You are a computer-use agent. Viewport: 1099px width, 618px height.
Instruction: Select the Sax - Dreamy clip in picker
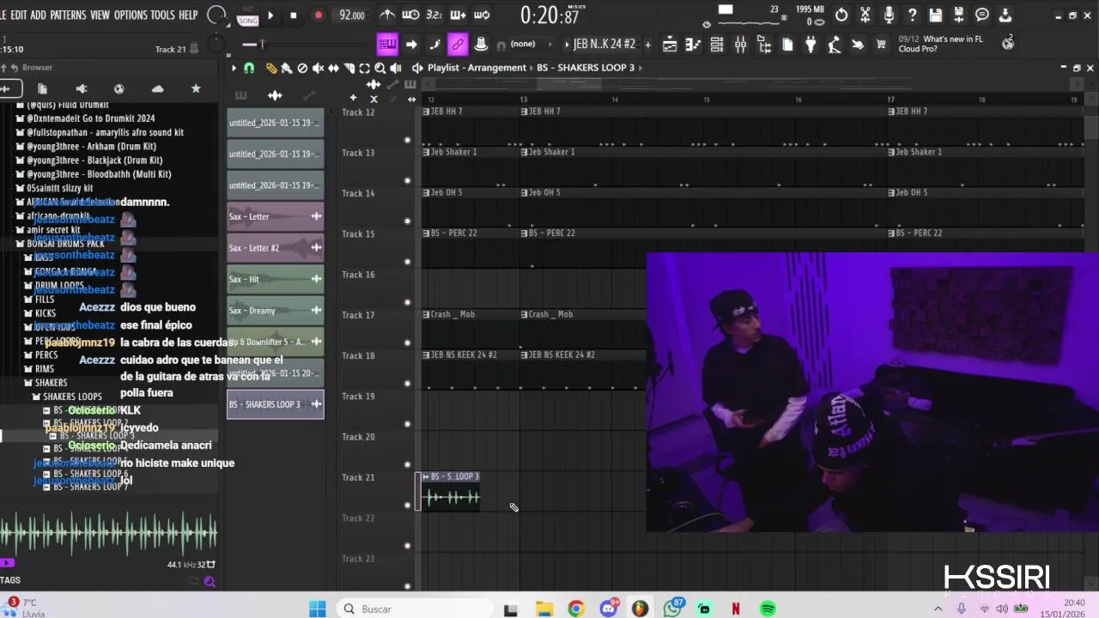coord(275,311)
